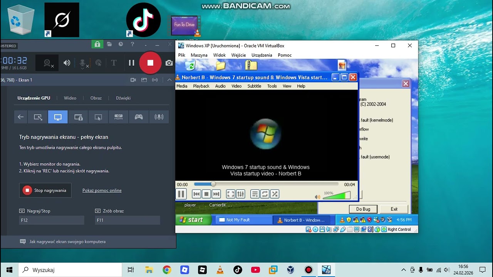The image size is (493, 277).
Task: Open the video list icon in Bandicam status bar
Action: click(x=133, y=80)
